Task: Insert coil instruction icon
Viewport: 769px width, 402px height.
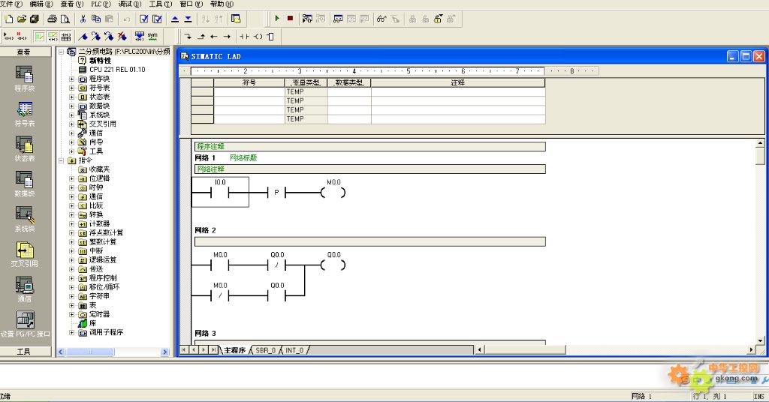Action: point(258,36)
